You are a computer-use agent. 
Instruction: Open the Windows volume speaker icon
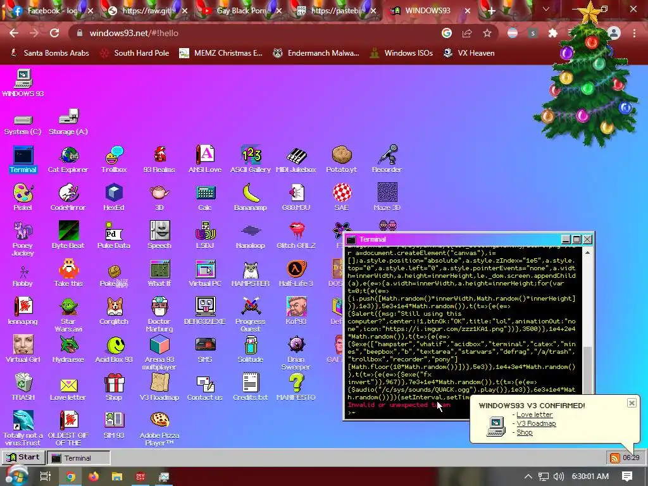tap(558, 477)
